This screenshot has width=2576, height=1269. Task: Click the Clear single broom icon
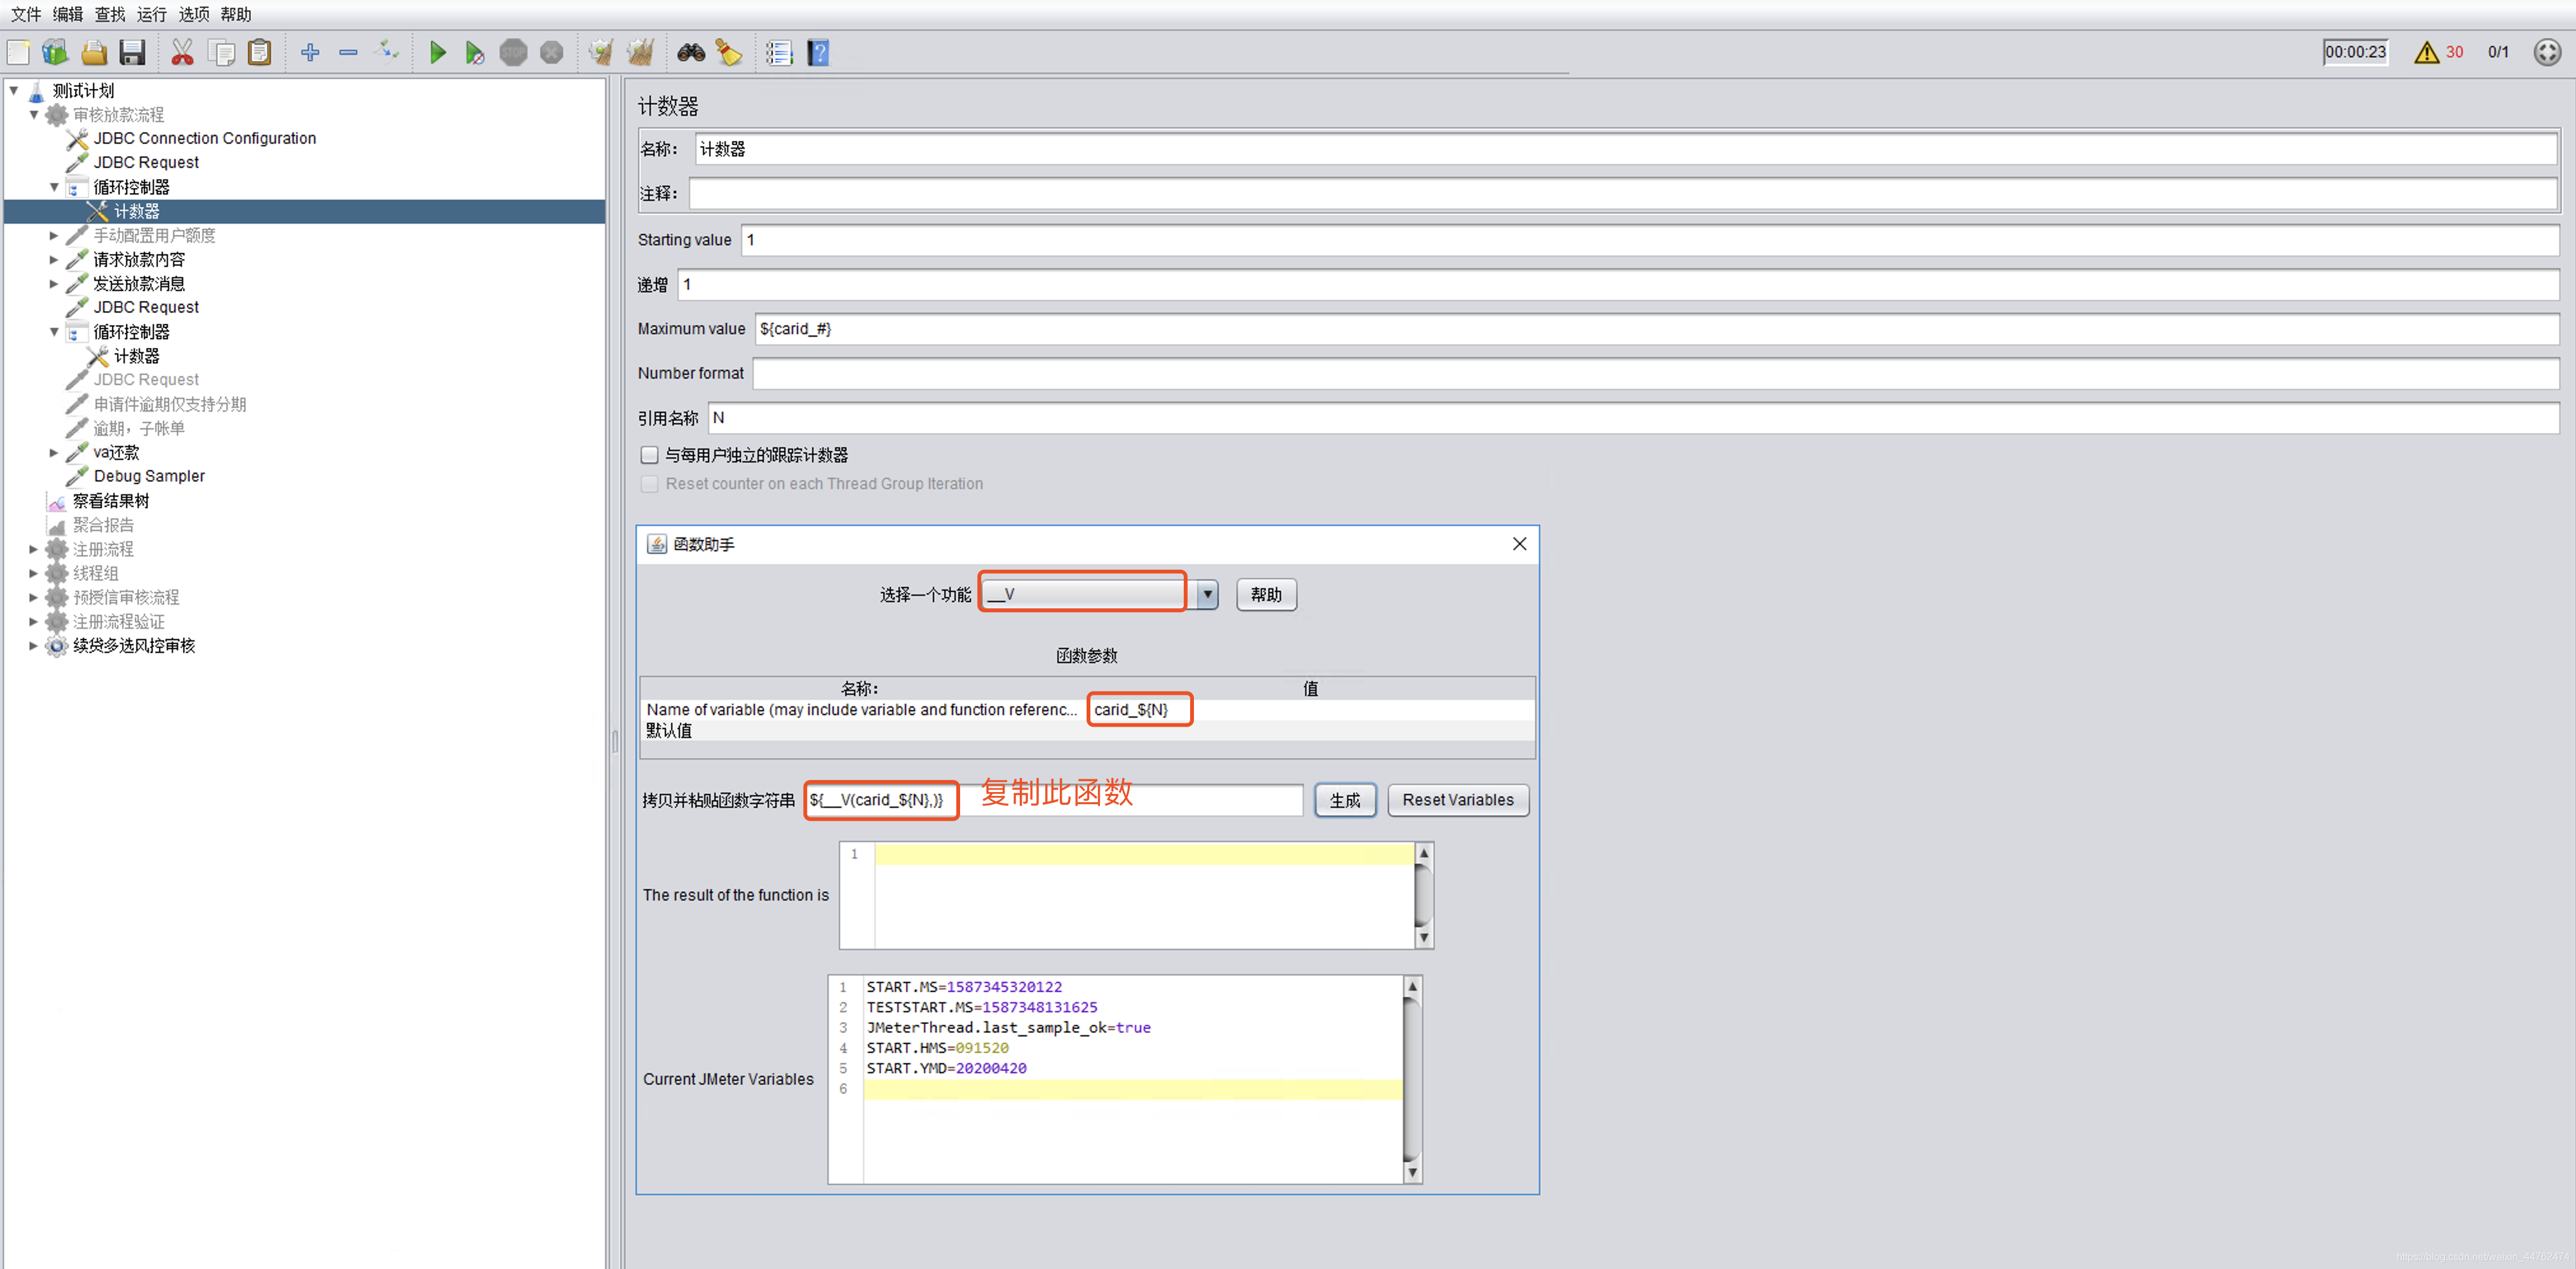click(601, 52)
